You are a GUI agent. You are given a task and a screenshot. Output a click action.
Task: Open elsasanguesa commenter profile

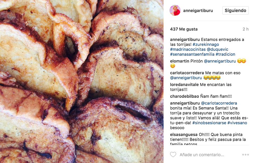click(184, 134)
